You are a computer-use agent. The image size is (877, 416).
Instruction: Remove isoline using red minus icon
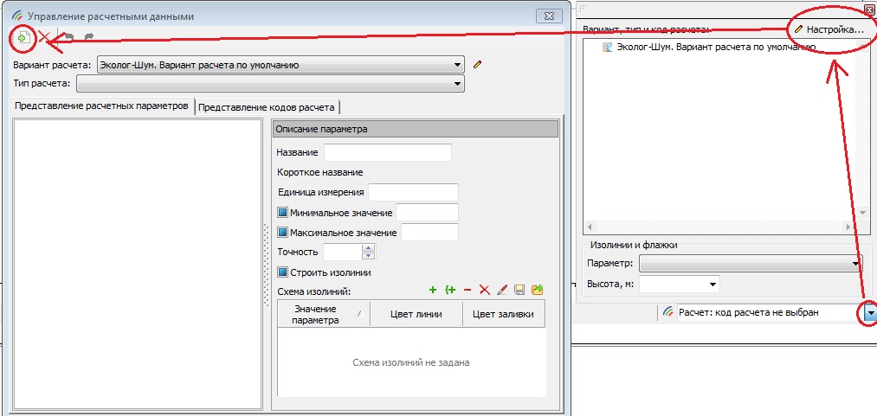tap(468, 291)
